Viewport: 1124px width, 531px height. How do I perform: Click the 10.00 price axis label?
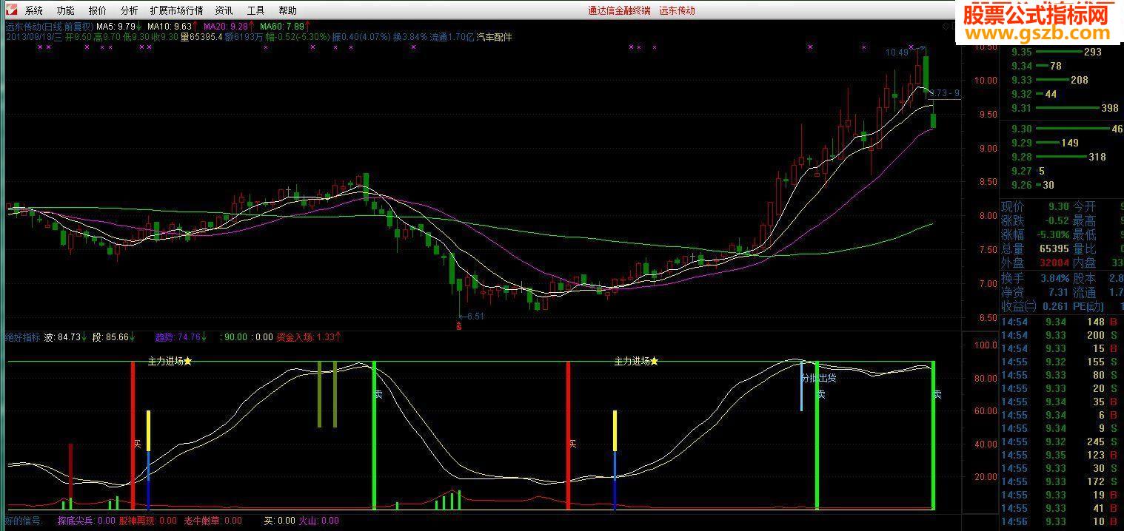(x=986, y=81)
